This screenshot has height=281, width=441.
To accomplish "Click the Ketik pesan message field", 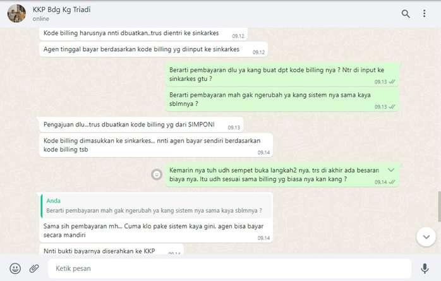I will tap(229, 268).
